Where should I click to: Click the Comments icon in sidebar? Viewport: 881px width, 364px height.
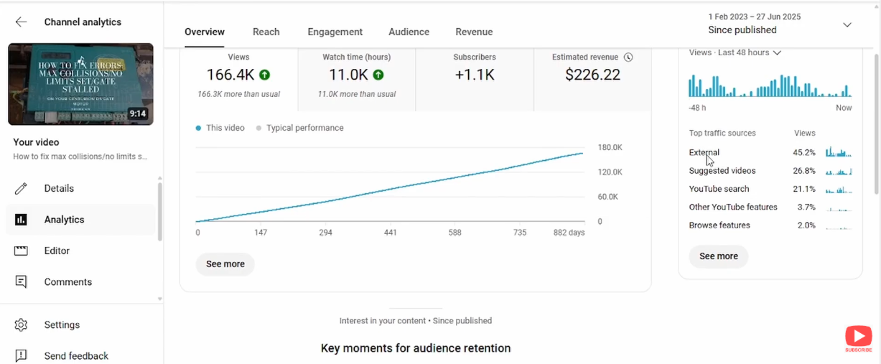(x=21, y=282)
